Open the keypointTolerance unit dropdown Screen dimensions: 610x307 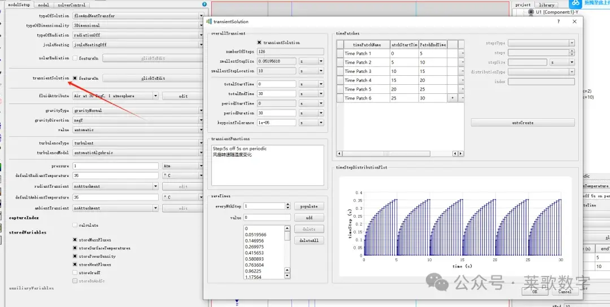(x=311, y=123)
